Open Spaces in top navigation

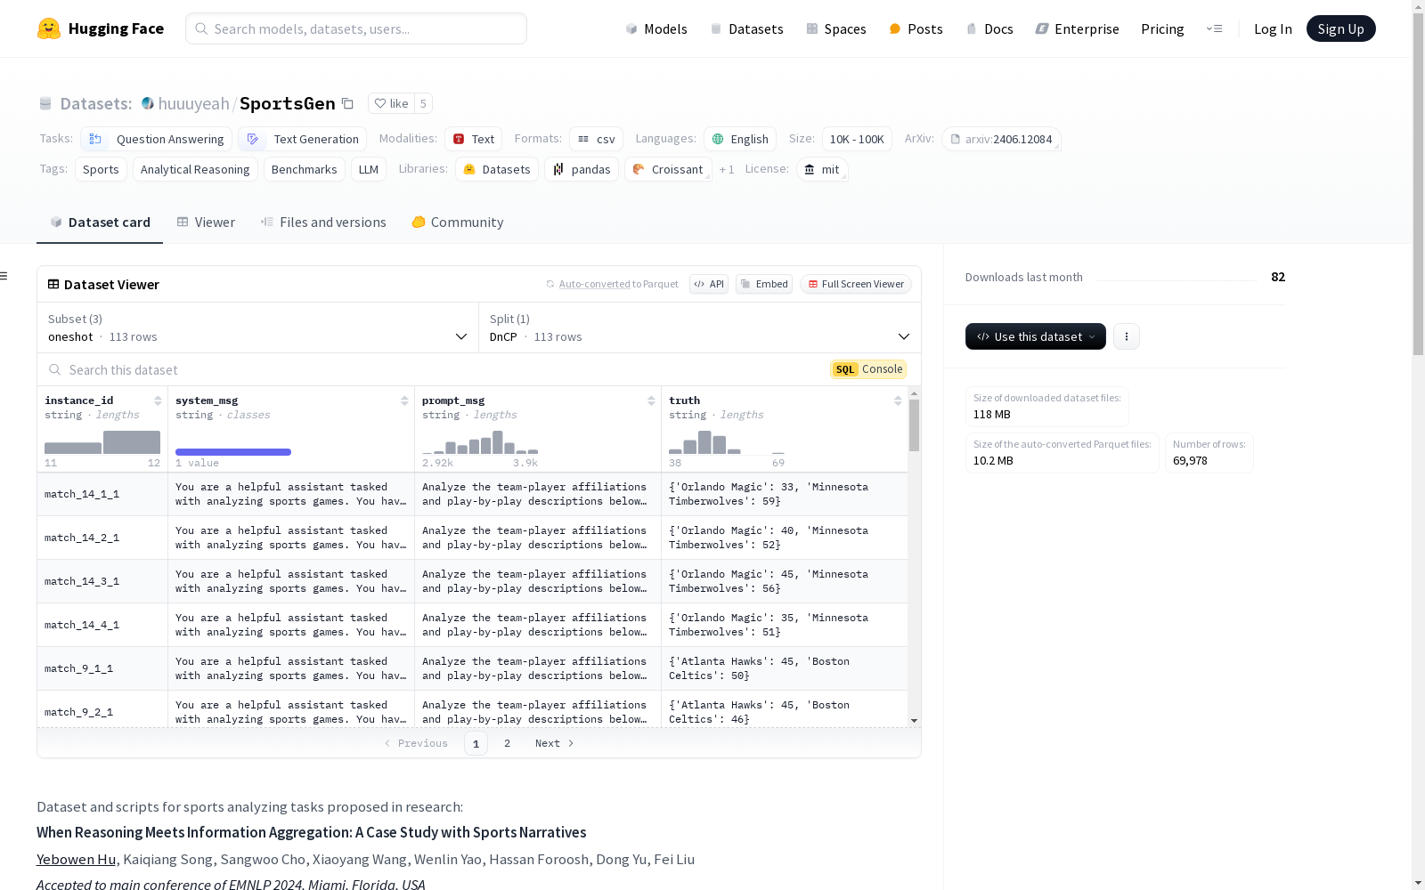click(836, 28)
